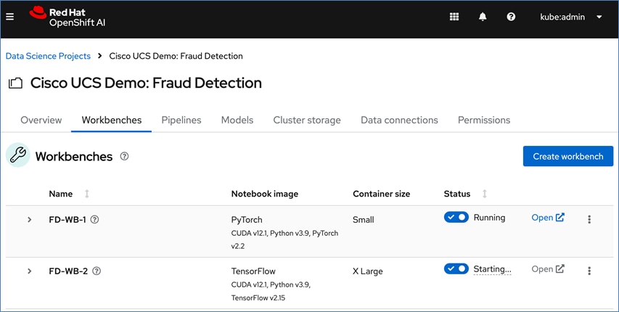
Task: Switch to the Overview tab
Action: 41,120
